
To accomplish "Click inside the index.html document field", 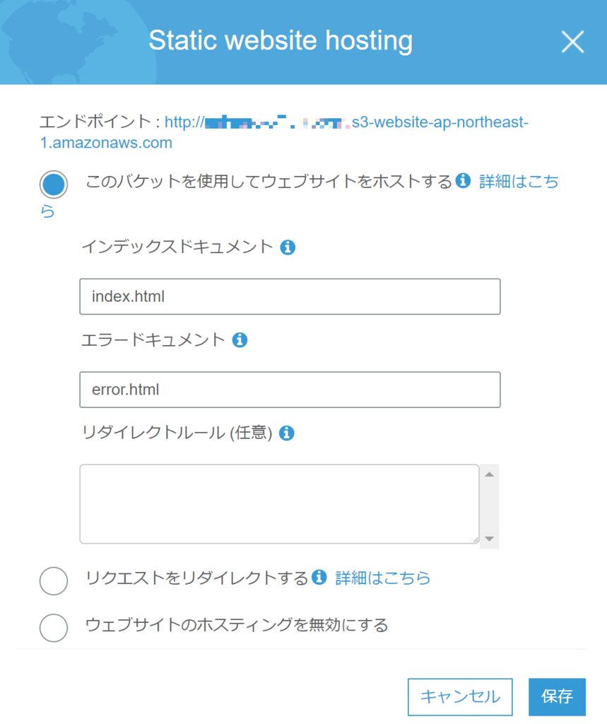I will tap(290, 296).
